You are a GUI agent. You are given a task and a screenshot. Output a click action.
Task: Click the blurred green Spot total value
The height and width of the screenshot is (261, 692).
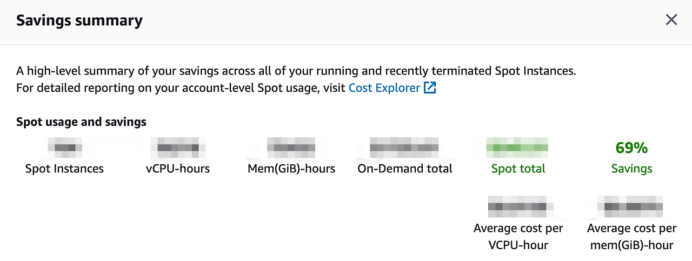click(518, 147)
